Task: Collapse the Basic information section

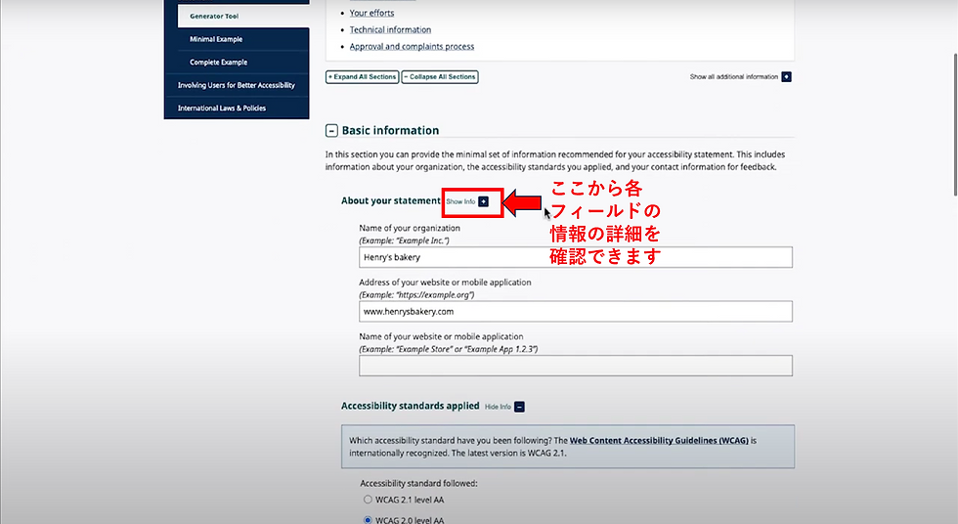Action: tap(331, 131)
